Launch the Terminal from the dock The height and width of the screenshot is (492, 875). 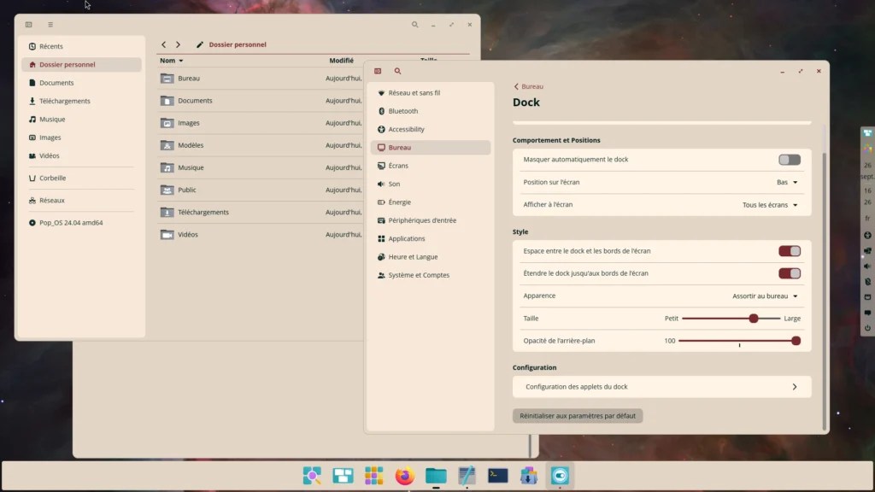coord(498,475)
